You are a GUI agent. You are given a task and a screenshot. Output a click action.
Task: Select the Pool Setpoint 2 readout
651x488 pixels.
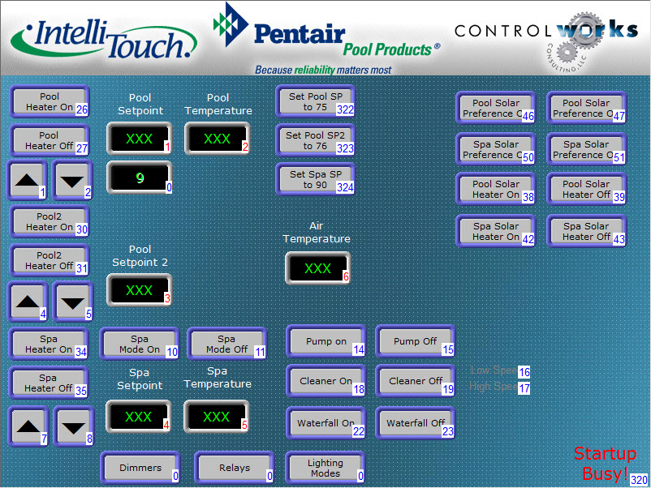tap(140, 290)
